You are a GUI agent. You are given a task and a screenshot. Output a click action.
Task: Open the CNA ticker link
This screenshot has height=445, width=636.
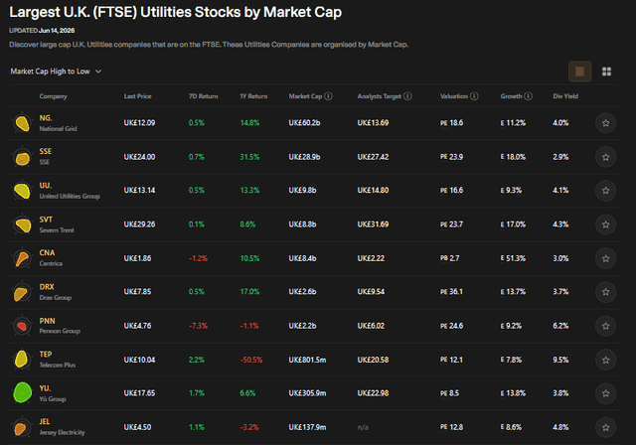[x=47, y=252]
